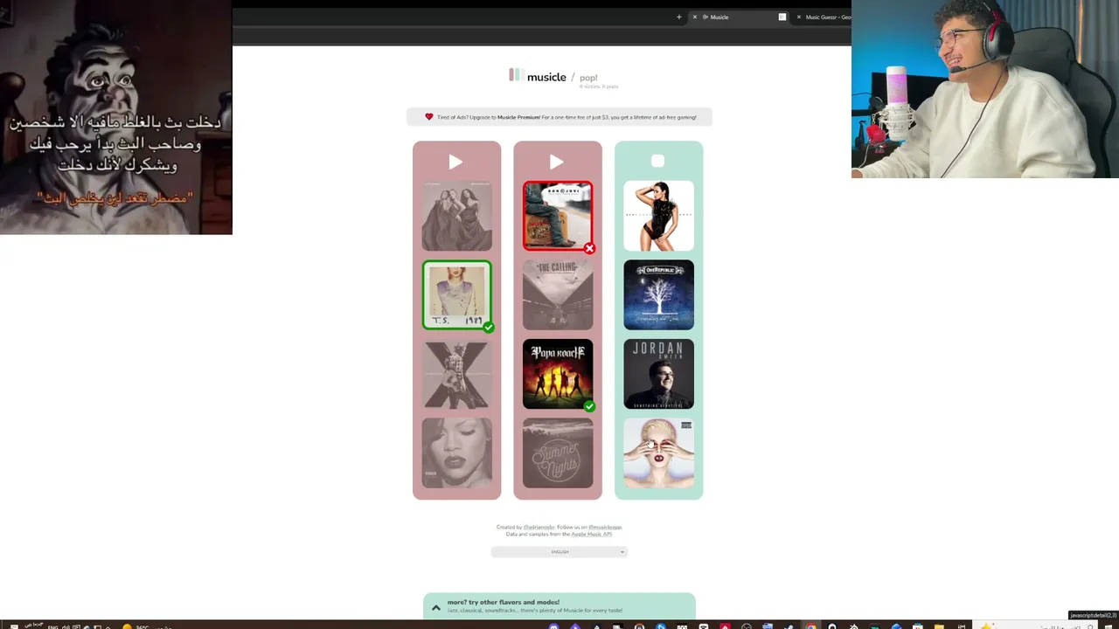This screenshot has width=1119, height=629.
Task: Click the 'musicle' site title
Action: pos(546,77)
